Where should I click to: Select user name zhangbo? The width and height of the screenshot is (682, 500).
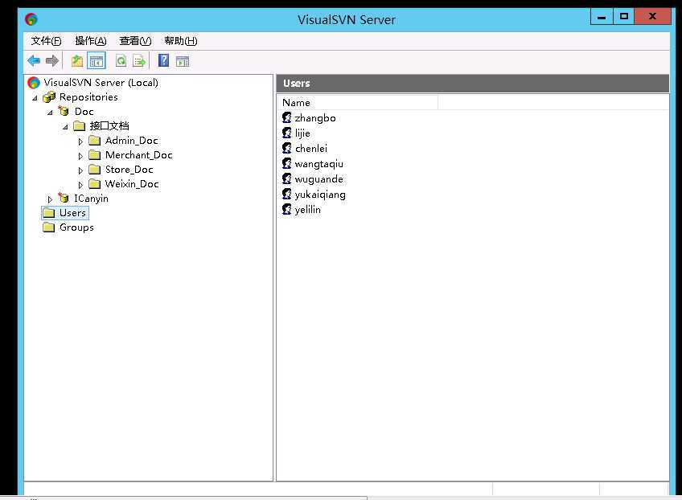coord(315,118)
